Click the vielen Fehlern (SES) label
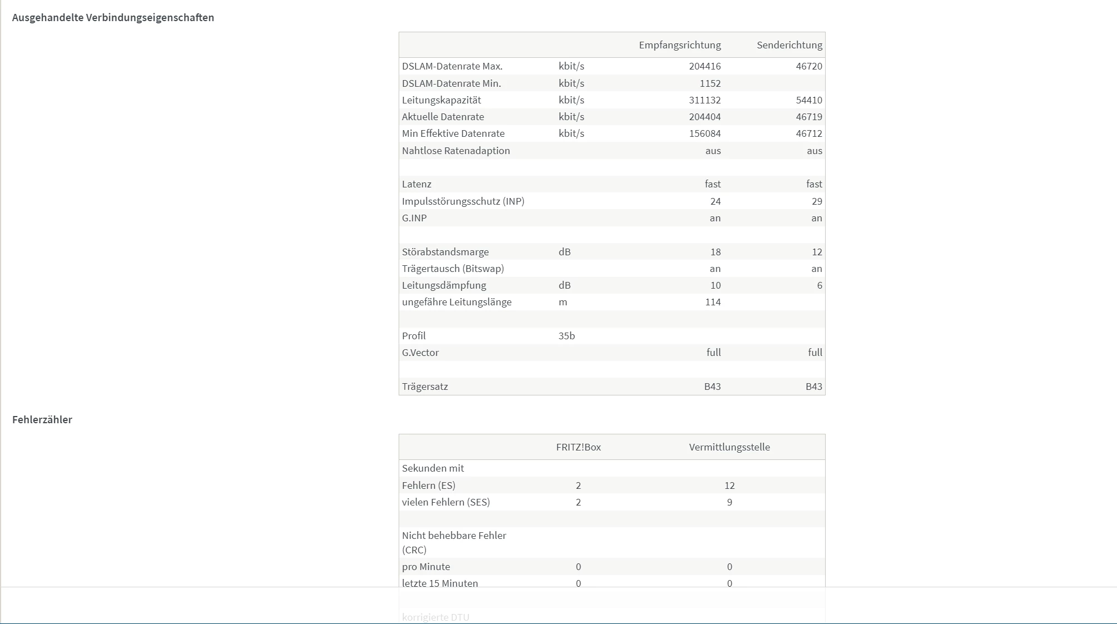This screenshot has width=1117, height=624. pyautogui.click(x=446, y=502)
